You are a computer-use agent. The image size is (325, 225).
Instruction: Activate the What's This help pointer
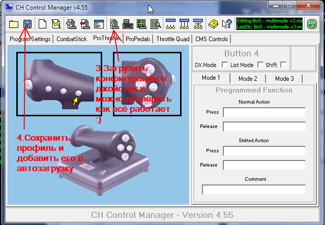tap(227, 24)
